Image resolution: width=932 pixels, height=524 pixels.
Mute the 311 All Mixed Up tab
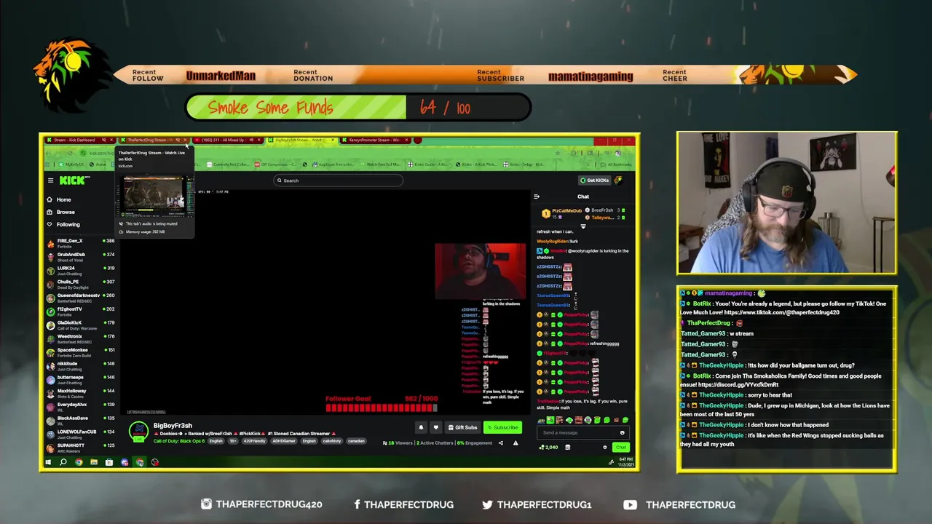[252, 140]
